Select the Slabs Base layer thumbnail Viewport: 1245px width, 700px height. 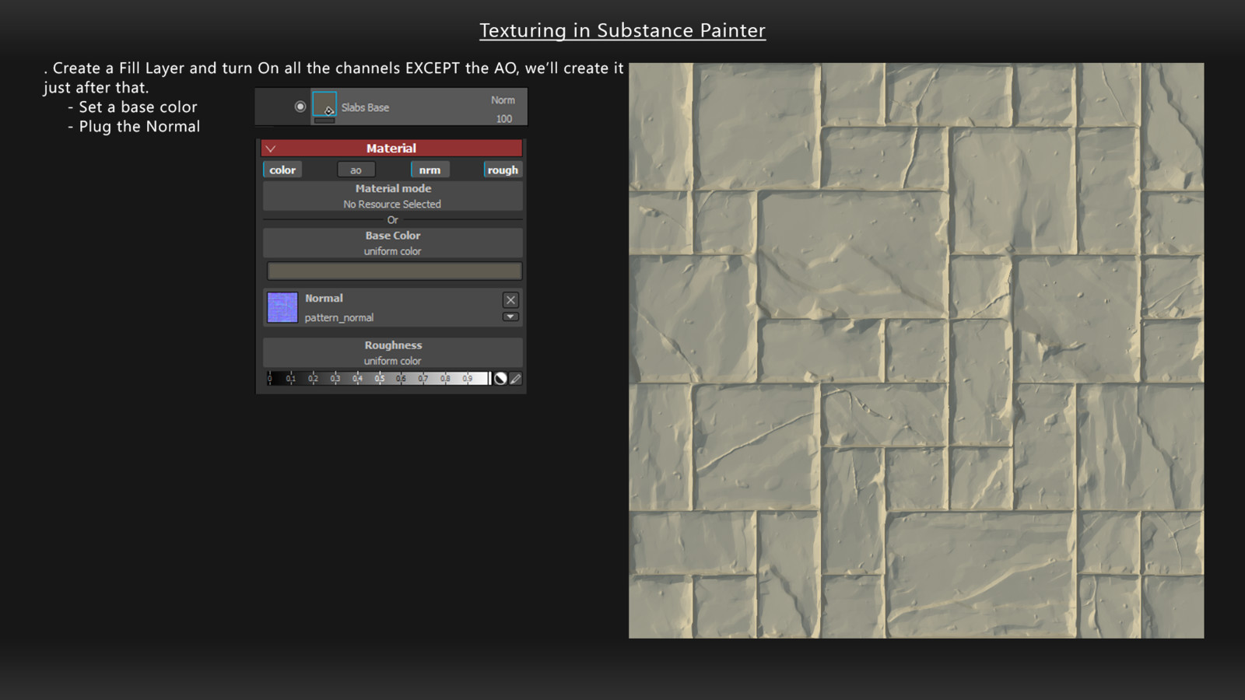pyautogui.click(x=324, y=104)
